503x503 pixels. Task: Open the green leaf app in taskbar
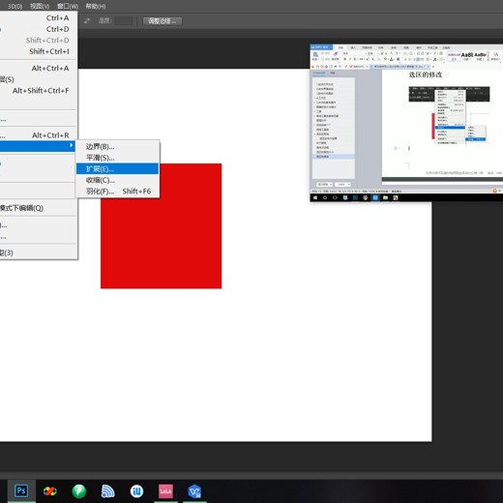tap(79, 491)
